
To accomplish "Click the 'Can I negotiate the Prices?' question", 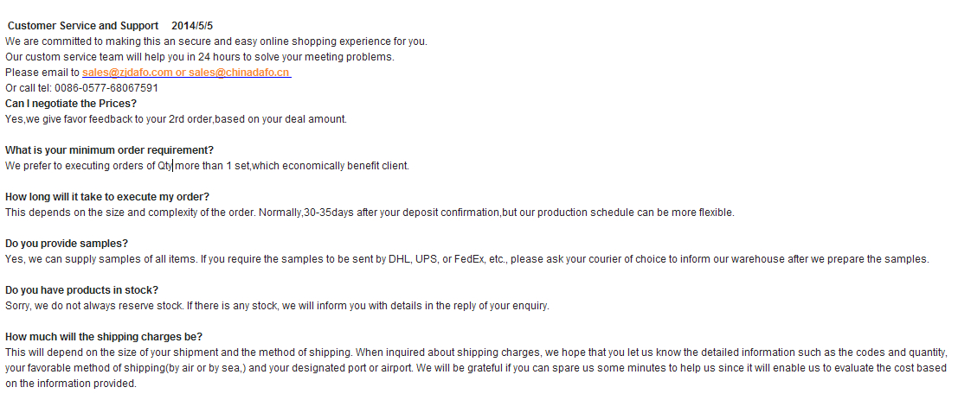I will [x=71, y=104].
